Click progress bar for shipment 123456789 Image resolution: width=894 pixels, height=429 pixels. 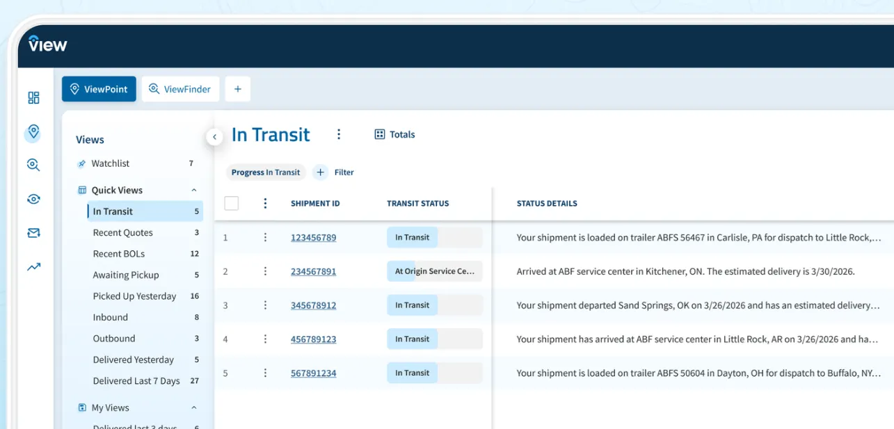(435, 237)
